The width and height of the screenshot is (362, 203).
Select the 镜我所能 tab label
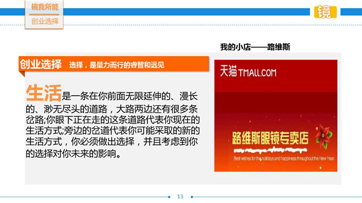tap(45, 7)
